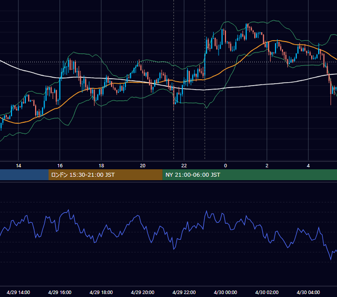Click the 4/29 14:00 date label
Image resolution: width=337 pixels, height=297 pixels.
[x=18, y=292]
